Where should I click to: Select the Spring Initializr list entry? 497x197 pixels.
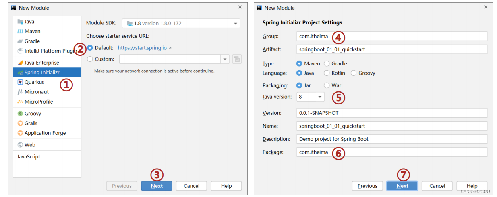(x=47, y=73)
